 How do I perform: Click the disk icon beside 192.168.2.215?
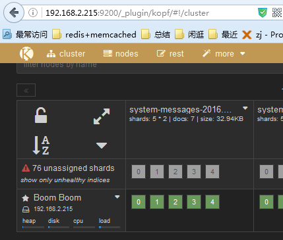coord(26,210)
